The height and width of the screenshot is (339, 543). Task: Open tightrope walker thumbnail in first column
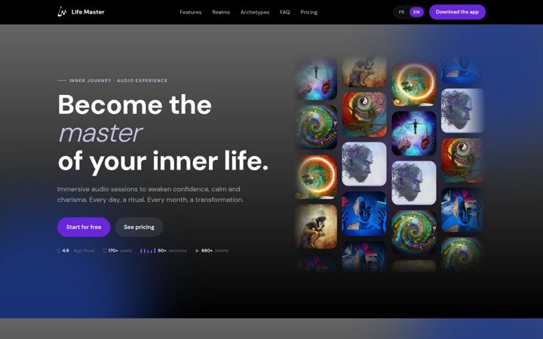point(316,78)
